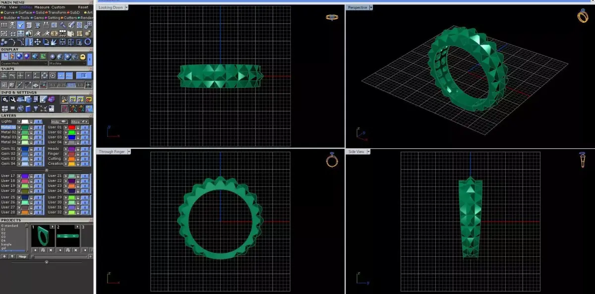Screen dimensions: 595x294
Task: Select the 3x3 grid array icon
Action: [x=79, y=34]
